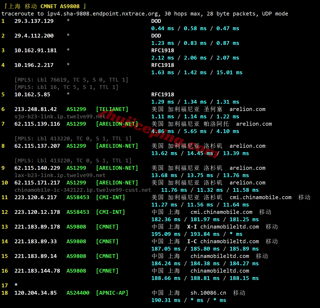320x308 pixels.
Task: Select hop 9 IP address 62.115.140.229
Action: click(37, 168)
